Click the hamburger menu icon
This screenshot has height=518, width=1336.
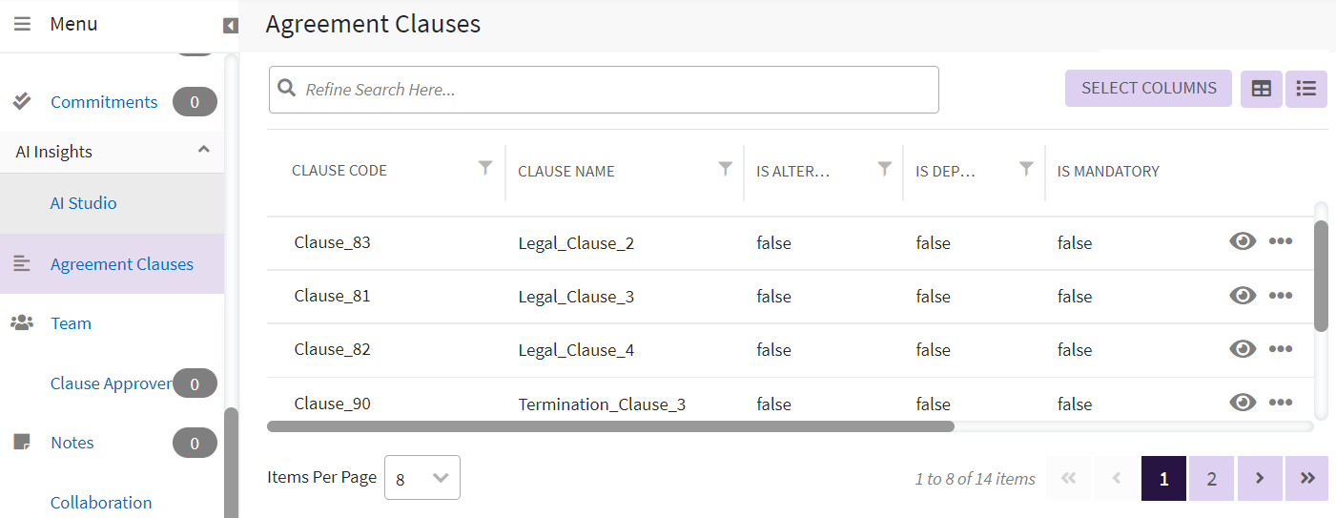(x=22, y=24)
